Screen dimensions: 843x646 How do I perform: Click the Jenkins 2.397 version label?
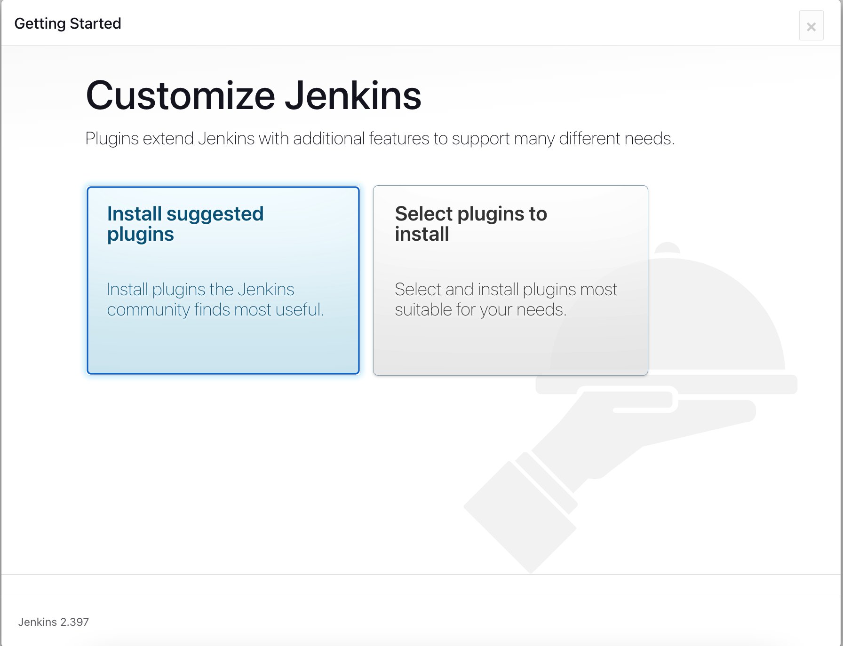click(x=54, y=622)
